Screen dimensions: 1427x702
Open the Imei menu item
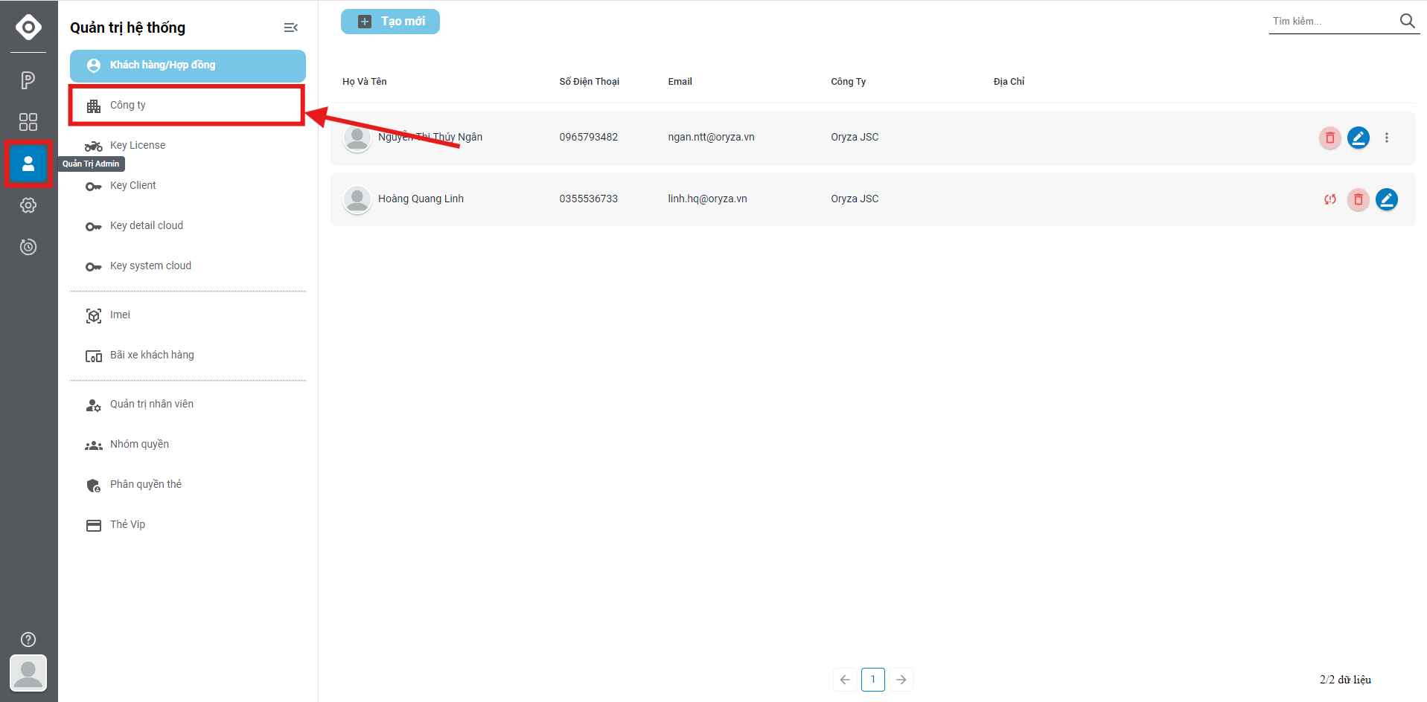tap(188, 315)
